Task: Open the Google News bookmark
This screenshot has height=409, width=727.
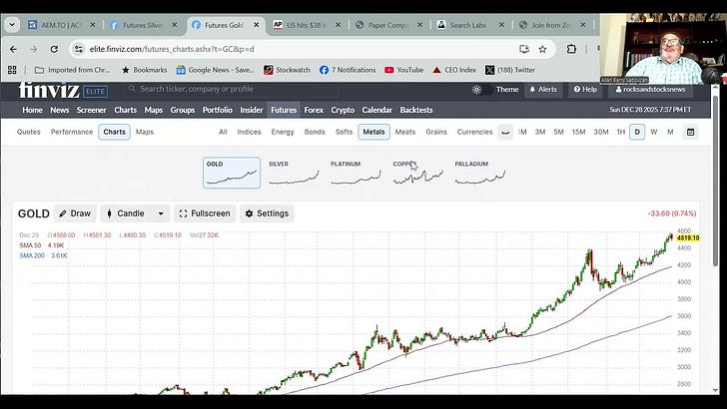Action: [216, 70]
